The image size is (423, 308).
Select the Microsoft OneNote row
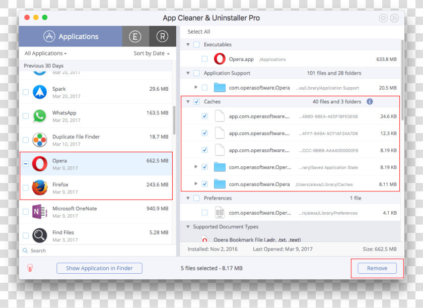(x=96, y=212)
